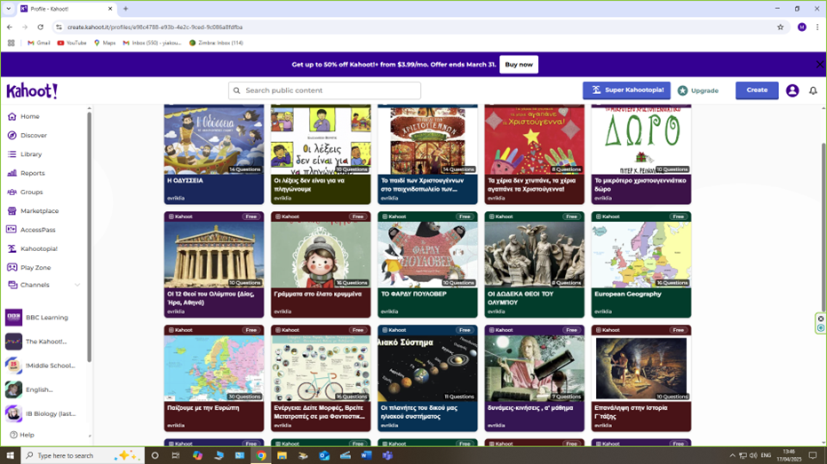Open the Δυνάμεις-κινήσεις kahoot card
The height and width of the screenshot is (464, 827).
click(534, 378)
